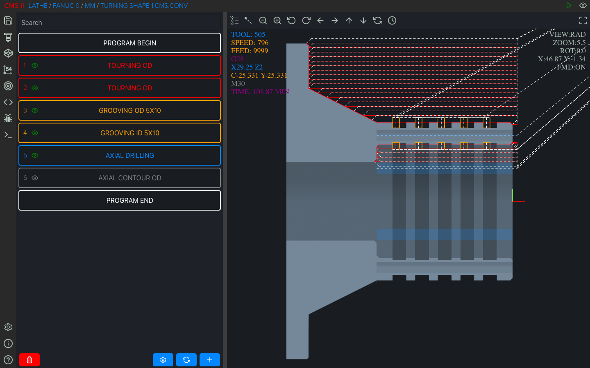Open the terminal prompt icon in sidebar

point(8,135)
